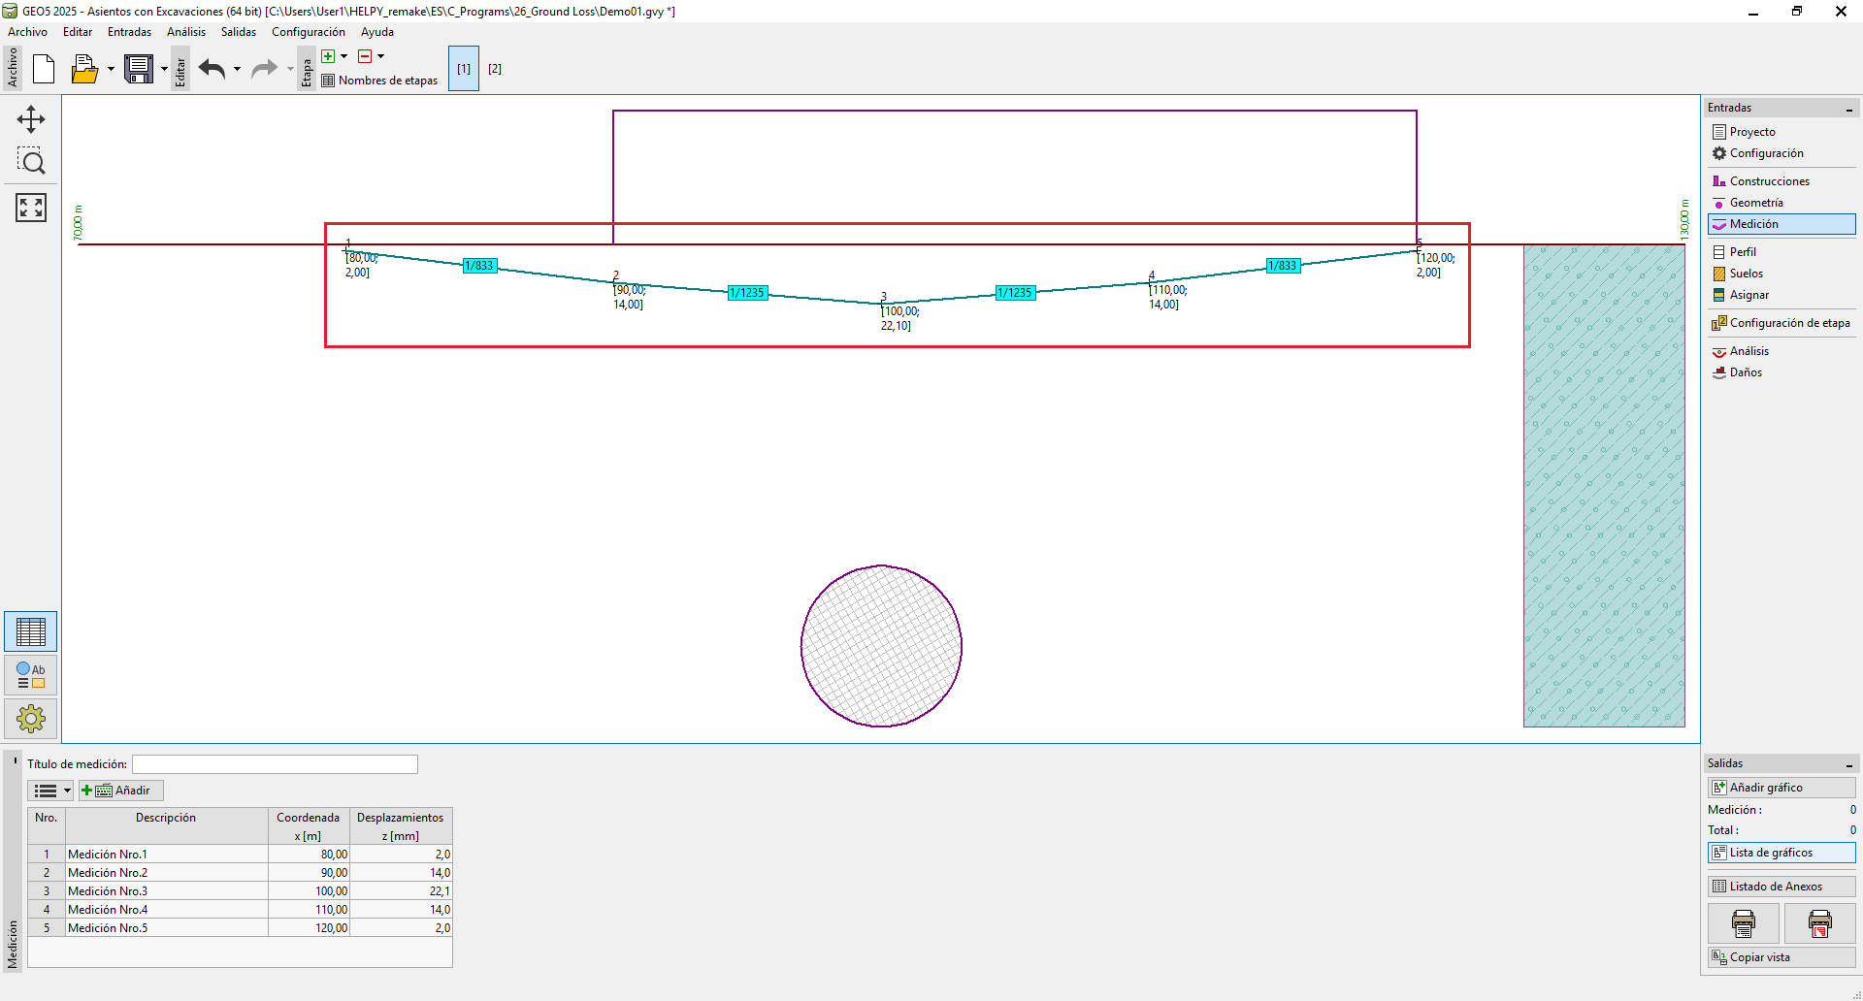The height and width of the screenshot is (1001, 1863).
Task: Open the list options dropdown
Action: click(51, 791)
